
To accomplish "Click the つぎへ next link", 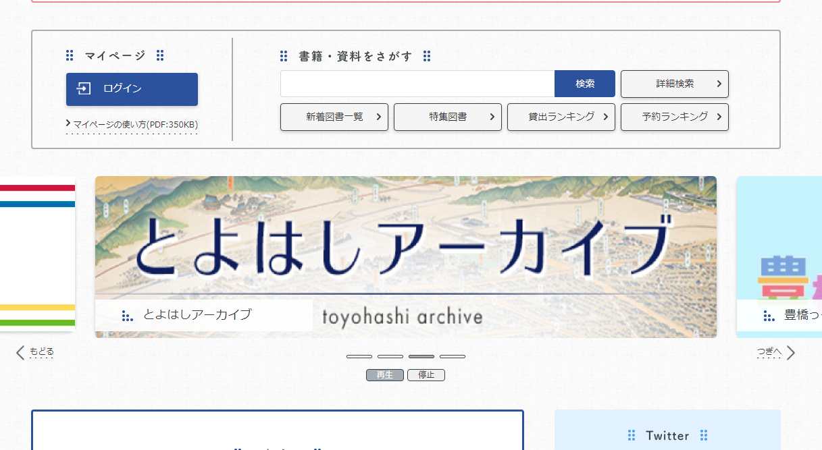I will (x=769, y=351).
